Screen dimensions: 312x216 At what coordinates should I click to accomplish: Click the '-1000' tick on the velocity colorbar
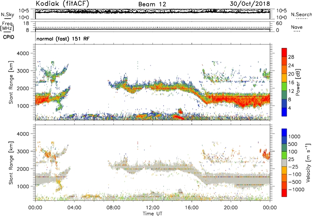pyautogui.click(x=296, y=189)
